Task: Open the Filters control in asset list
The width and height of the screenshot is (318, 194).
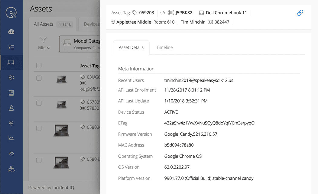Action: tap(44, 44)
